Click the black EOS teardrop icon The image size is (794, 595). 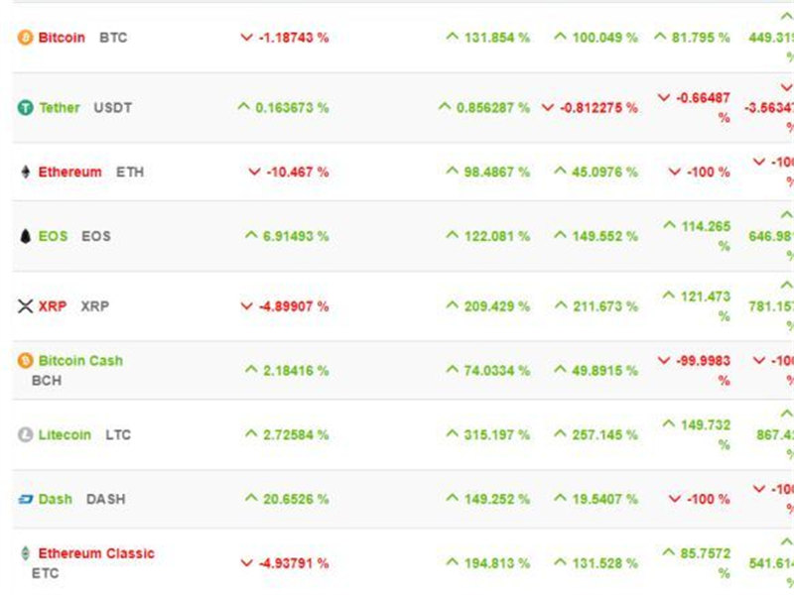(x=26, y=236)
